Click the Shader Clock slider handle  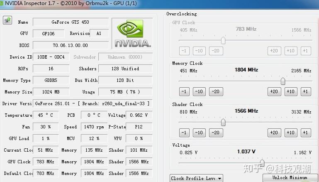click(223, 122)
